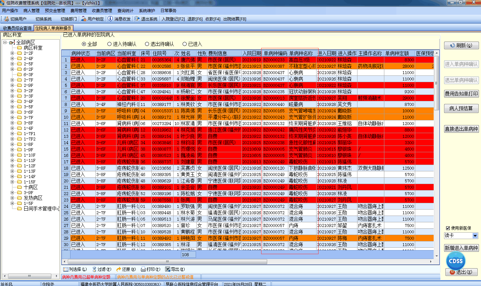
Task: Click the 用户锁定 lock icon
Action: 84,19
